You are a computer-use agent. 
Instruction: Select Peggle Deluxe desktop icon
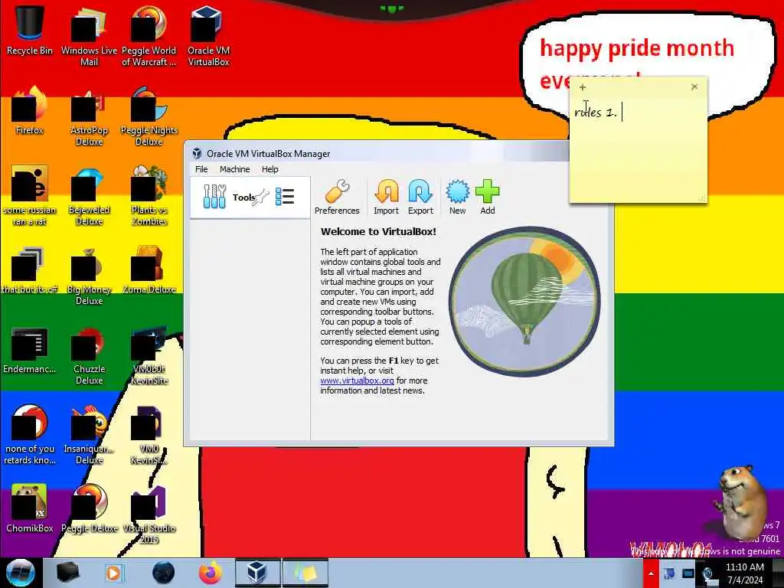[89, 508]
